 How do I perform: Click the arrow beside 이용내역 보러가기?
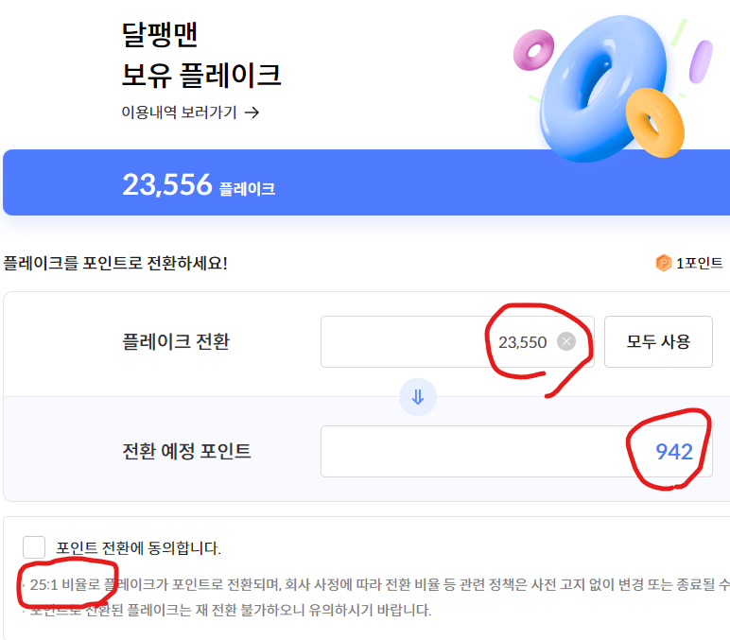(252, 112)
